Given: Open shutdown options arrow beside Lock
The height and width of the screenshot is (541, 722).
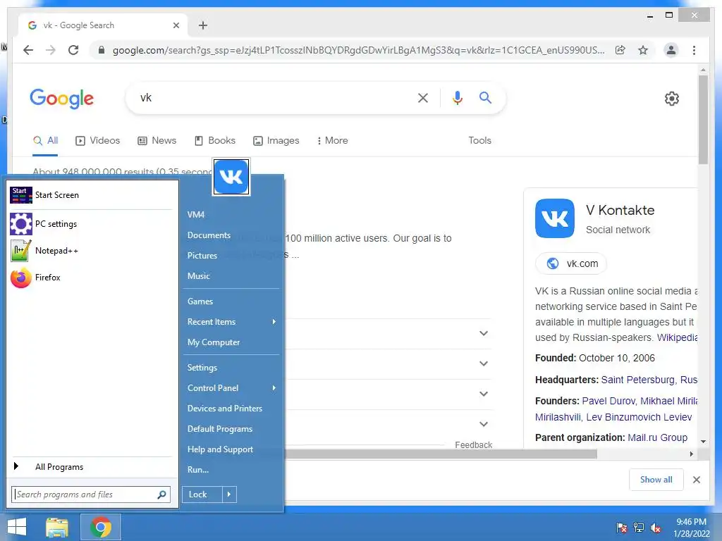Looking at the screenshot, I should pos(229,495).
